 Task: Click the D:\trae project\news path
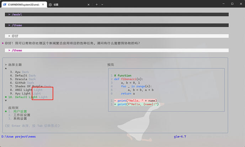point(18,136)
